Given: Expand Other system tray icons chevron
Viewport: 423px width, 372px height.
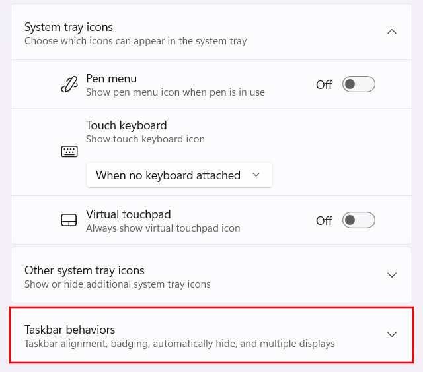Looking at the screenshot, I should click(392, 275).
